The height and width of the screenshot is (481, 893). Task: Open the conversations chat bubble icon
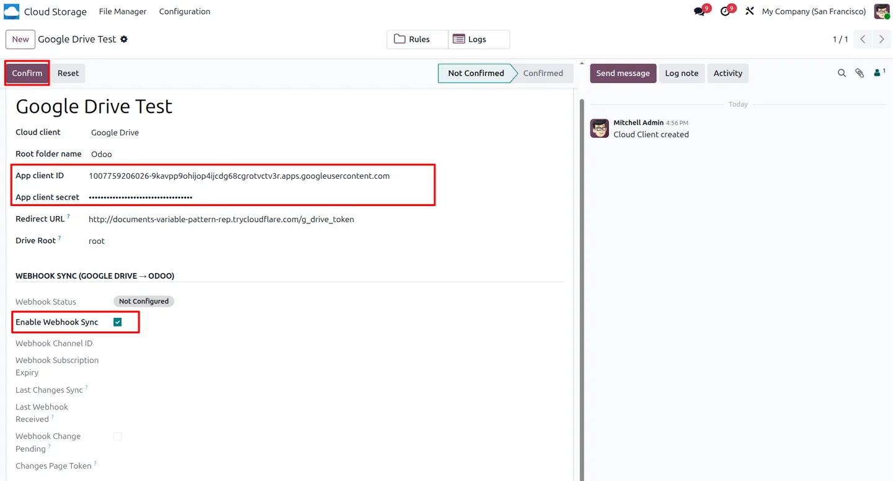pyautogui.click(x=700, y=12)
